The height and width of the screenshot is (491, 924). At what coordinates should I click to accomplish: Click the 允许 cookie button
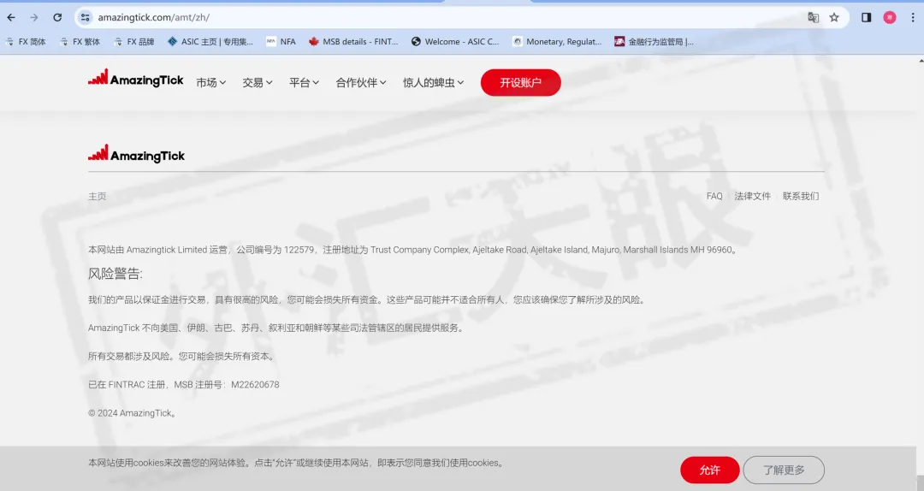710,470
